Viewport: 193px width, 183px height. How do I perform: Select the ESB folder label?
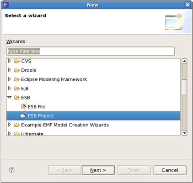point(26,98)
